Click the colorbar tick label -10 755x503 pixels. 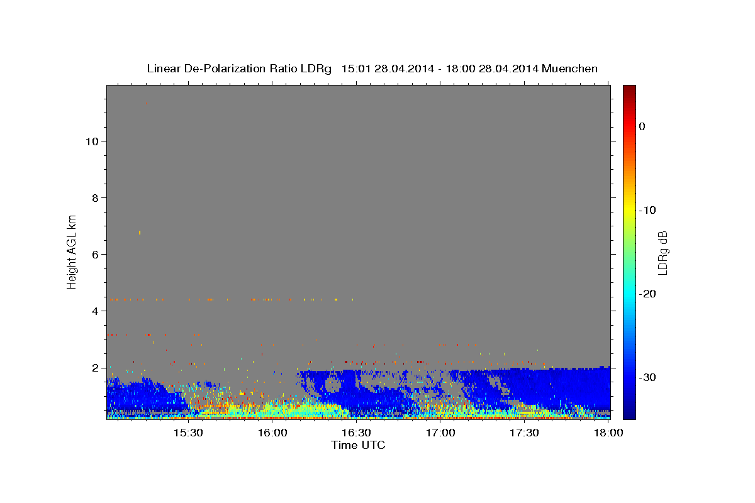(x=647, y=210)
